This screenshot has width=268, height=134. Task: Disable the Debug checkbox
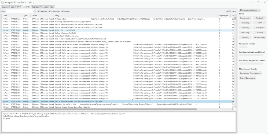pos(63,11)
